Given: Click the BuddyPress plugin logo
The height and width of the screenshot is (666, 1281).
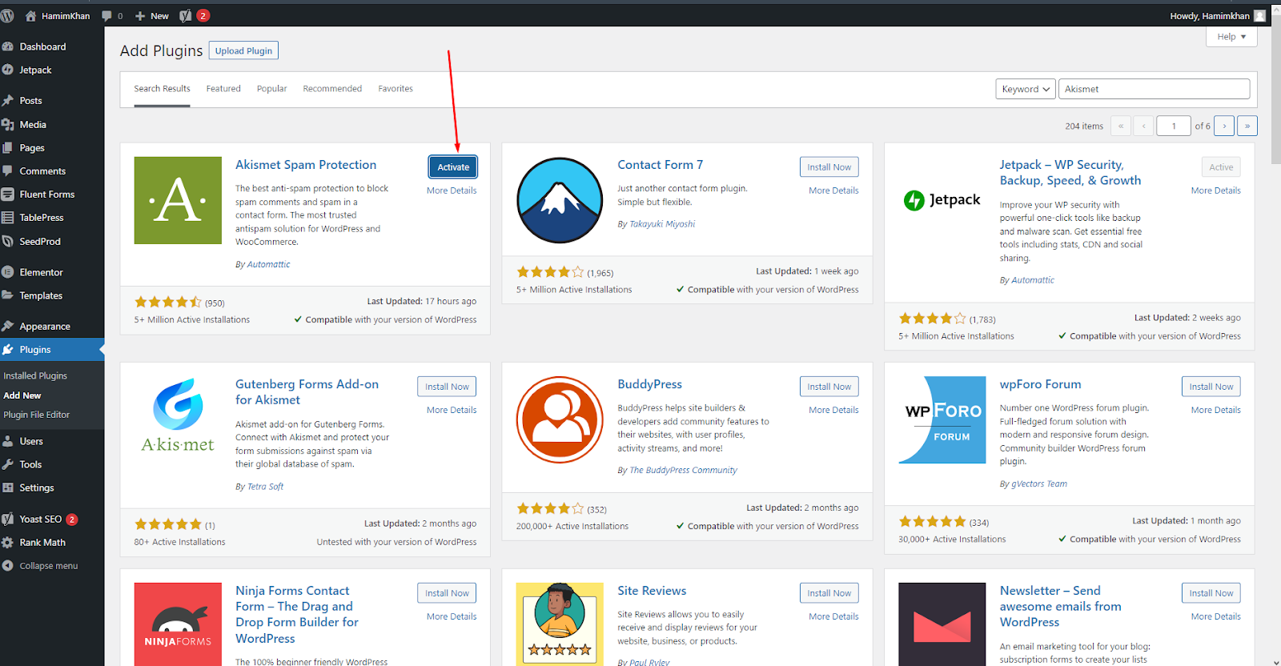Looking at the screenshot, I should (x=560, y=419).
